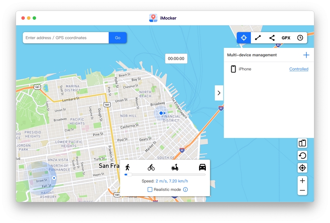Select walking speed mode
This screenshot has width=330, height=223.
point(127,167)
